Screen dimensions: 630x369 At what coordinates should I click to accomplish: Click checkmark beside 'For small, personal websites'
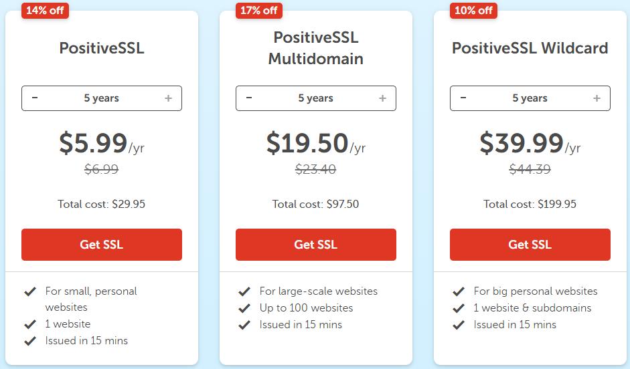pos(30,292)
